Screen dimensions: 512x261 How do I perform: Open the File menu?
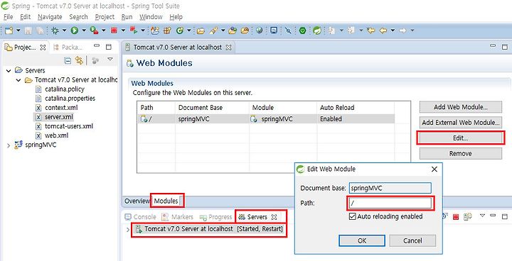point(8,17)
